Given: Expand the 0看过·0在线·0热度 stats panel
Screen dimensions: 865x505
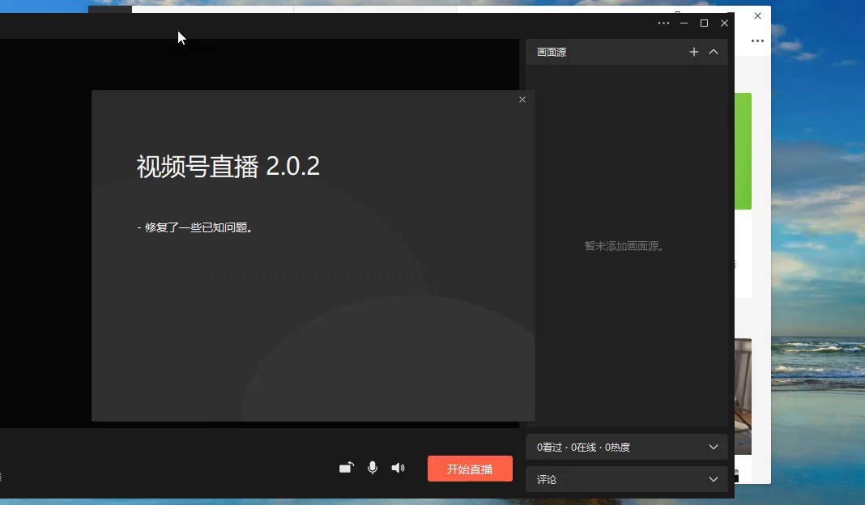Looking at the screenshot, I should pyautogui.click(x=714, y=447).
